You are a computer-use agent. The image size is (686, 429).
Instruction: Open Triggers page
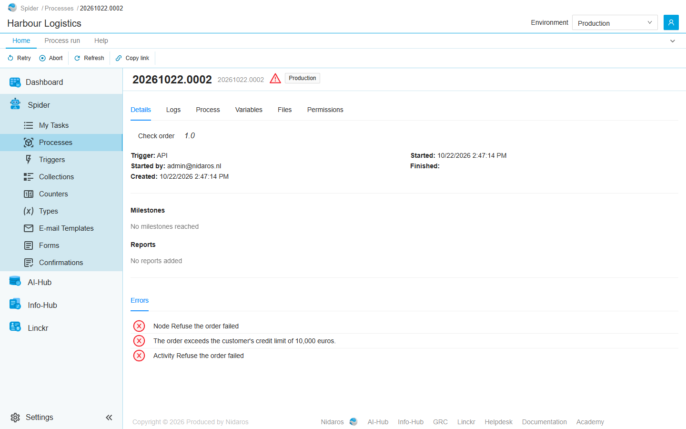61,160
